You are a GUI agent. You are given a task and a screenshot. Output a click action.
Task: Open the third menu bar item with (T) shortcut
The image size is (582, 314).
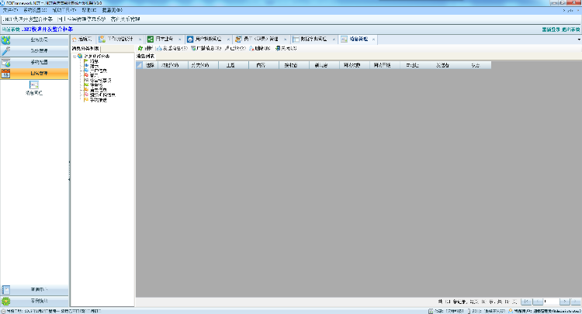(x=64, y=10)
